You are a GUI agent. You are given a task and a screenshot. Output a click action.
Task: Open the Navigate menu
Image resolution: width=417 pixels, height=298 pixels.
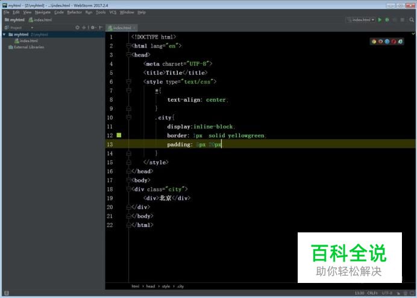coord(43,12)
